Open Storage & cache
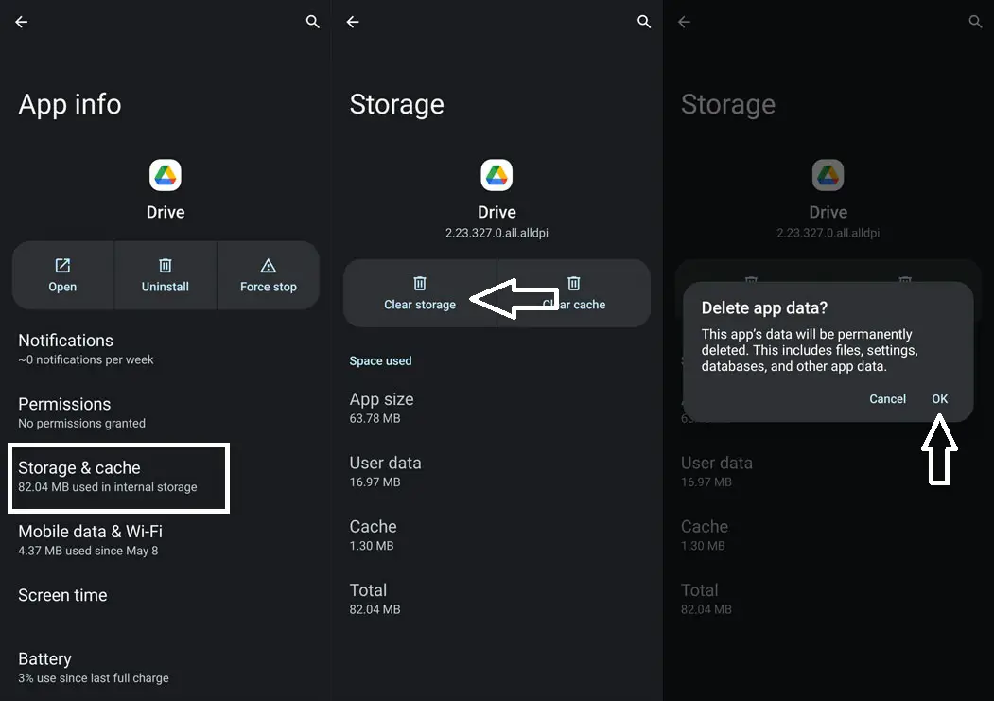The width and height of the screenshot is (994, 701). click(118, 478)
